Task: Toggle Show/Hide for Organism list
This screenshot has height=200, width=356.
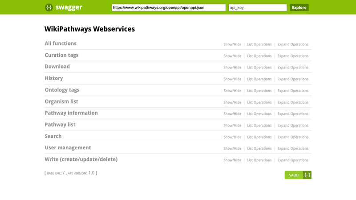Action: pyautogui.click(x=232, y=102)
